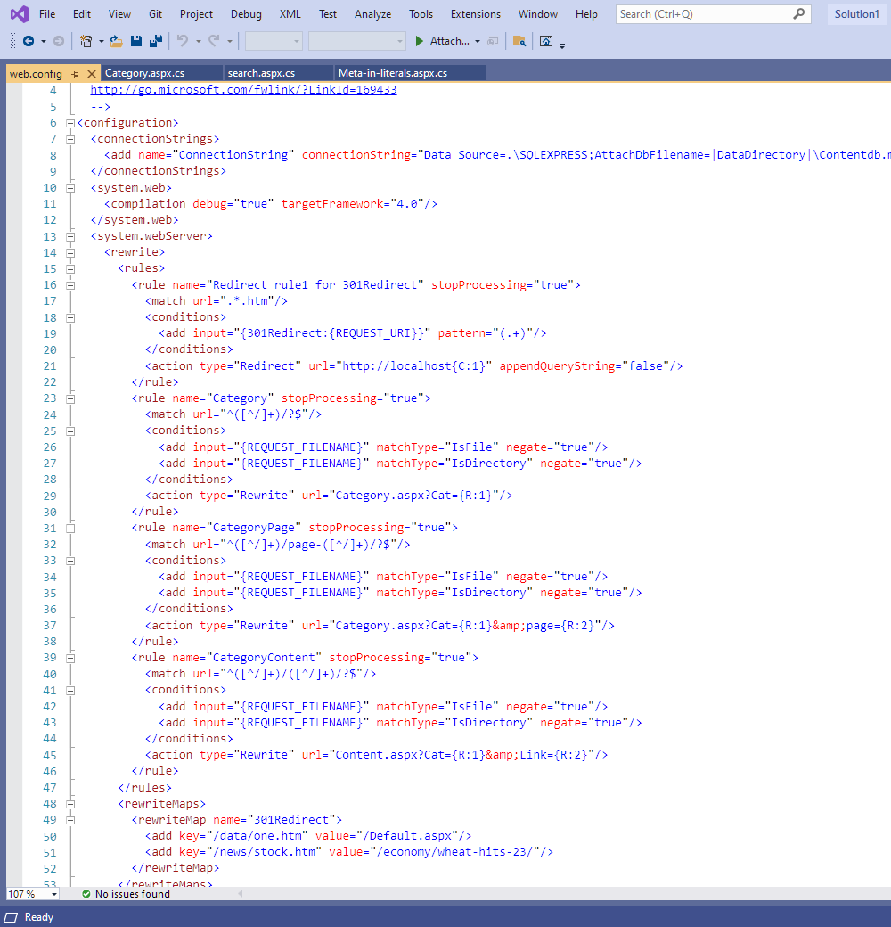Open the Git menu
This screenshot has height=927, width=891.
155,13
